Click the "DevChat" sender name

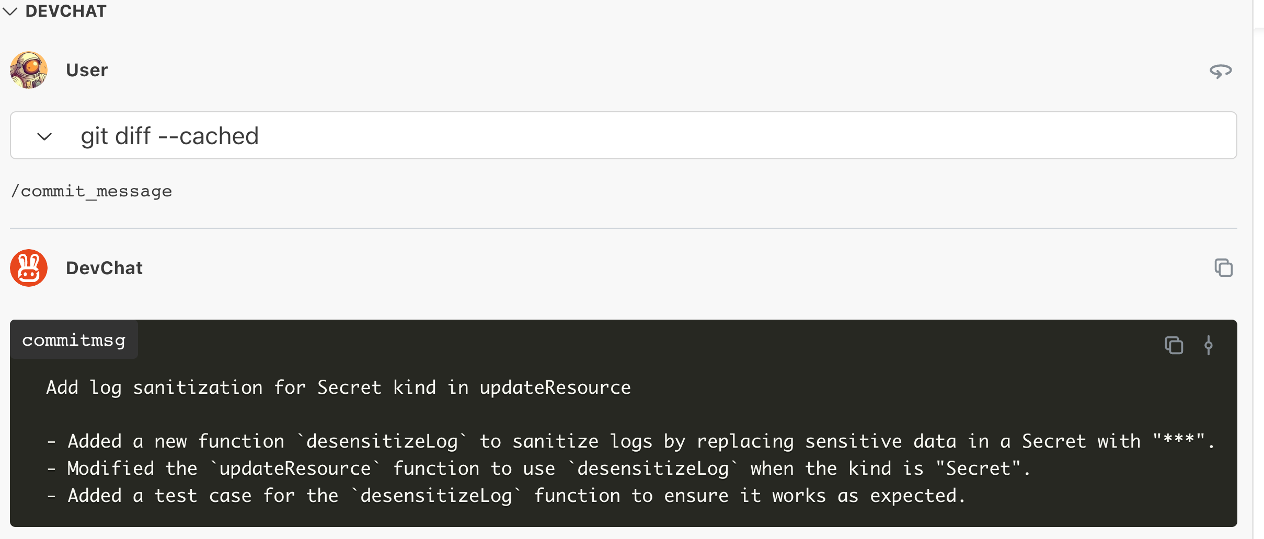[x=104, y=268]
